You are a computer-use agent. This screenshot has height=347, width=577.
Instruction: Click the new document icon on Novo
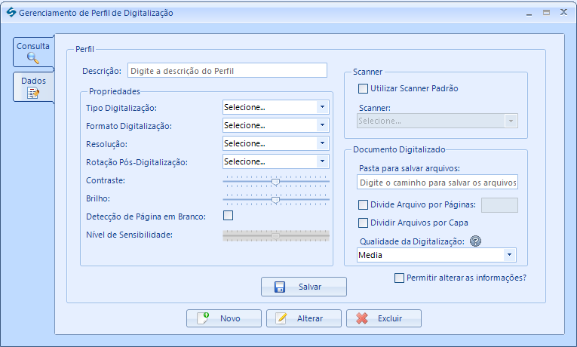[x=203, y=318]
